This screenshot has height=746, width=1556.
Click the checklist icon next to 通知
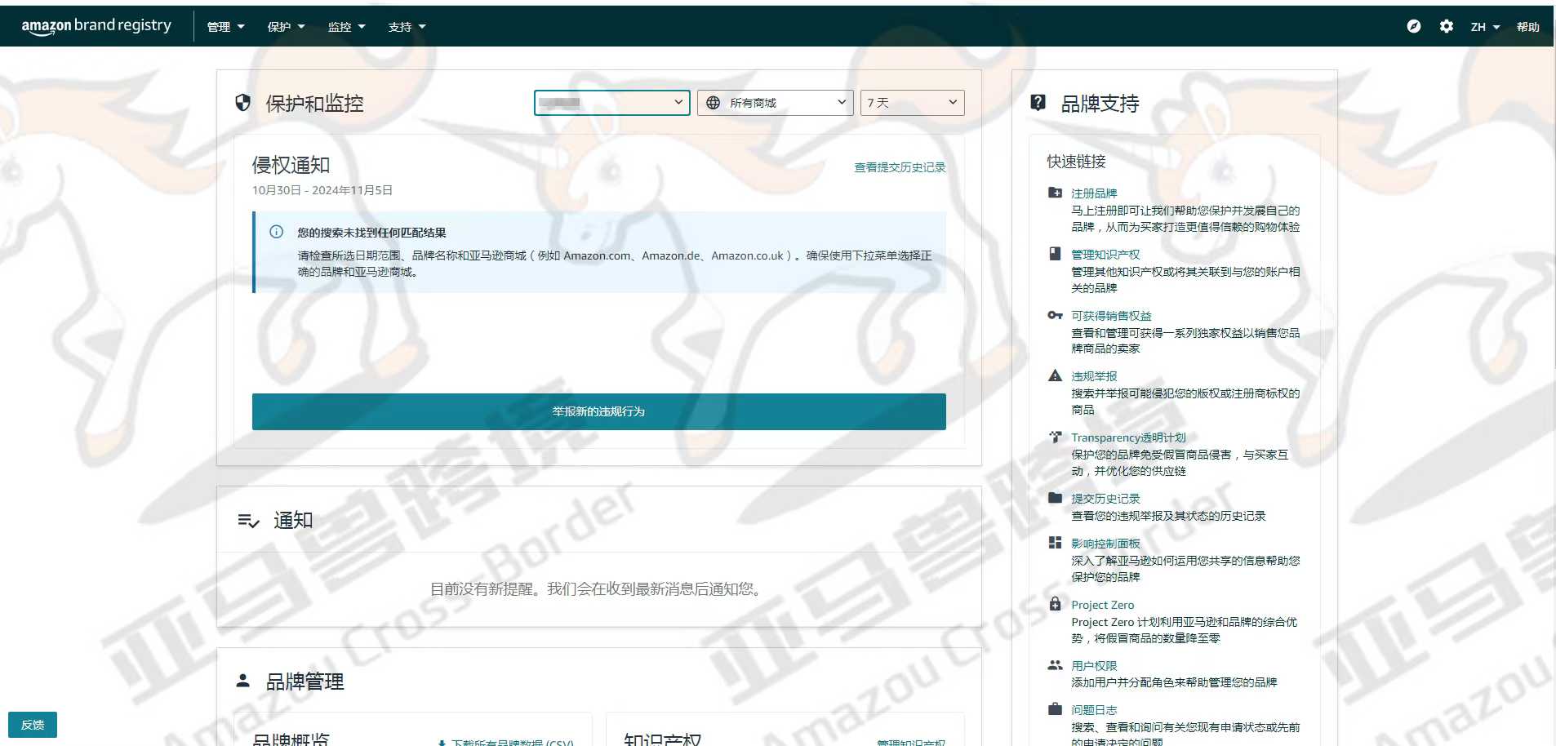[248, 521]
